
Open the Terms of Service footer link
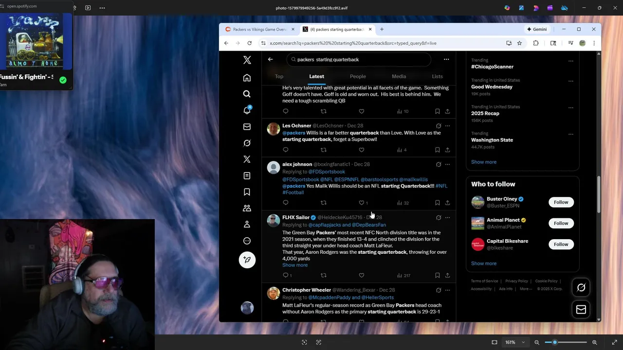tap(484, 281)
